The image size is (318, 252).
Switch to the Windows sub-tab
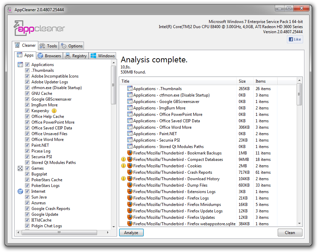click(103, 56)
